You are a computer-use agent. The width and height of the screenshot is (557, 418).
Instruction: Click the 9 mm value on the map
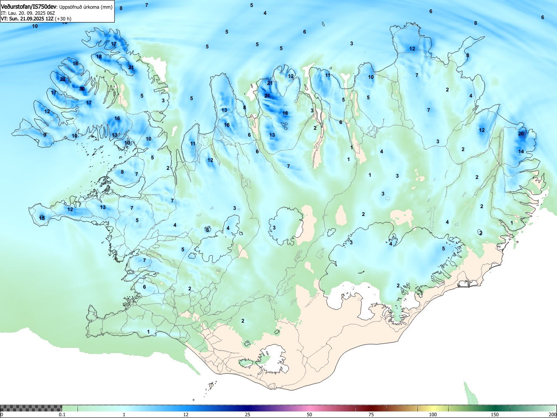(x=44, y=135)
